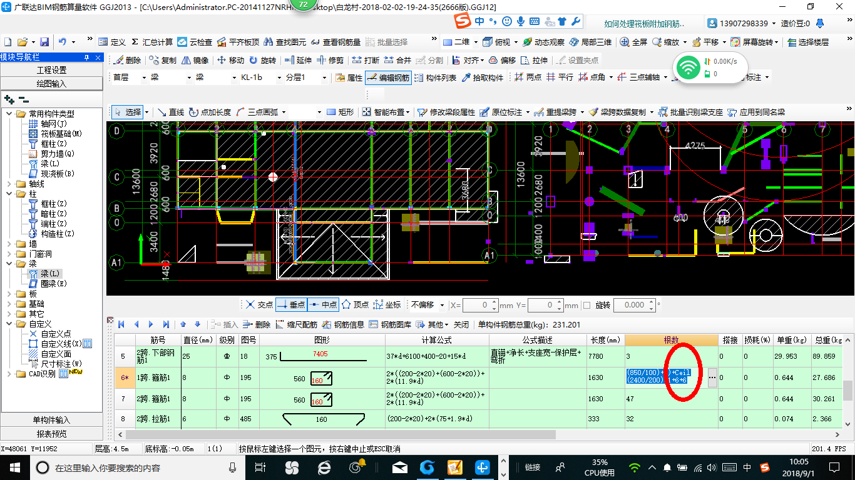Image resolution: width=855 pixels, height=480 pixels.
Task: Click 平齐板顶 tool
Action: 238,42
